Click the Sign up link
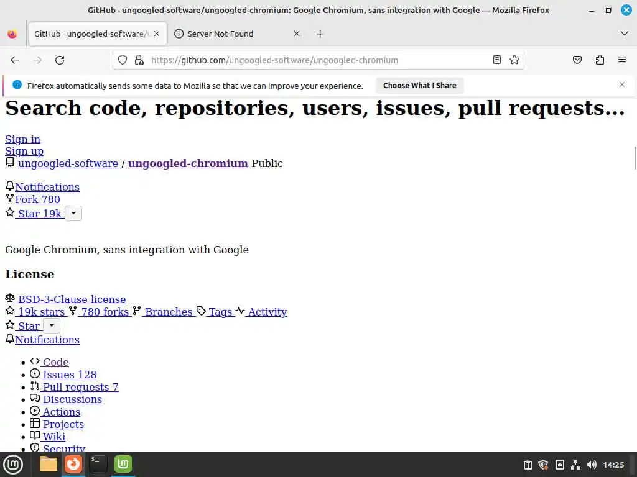Screen dimensions: 637x477 point(24,151)
